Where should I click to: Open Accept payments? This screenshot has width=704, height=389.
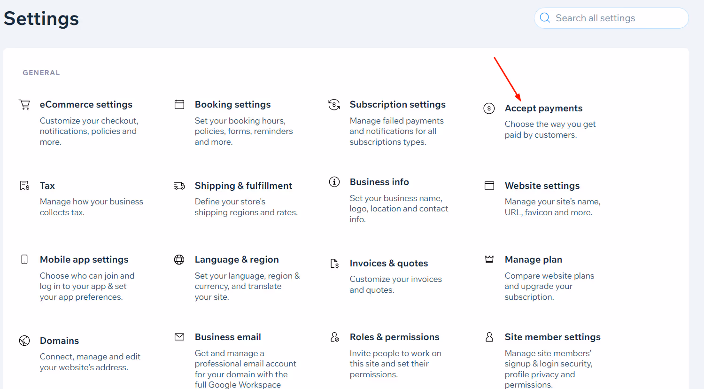(x=543, y=108)
